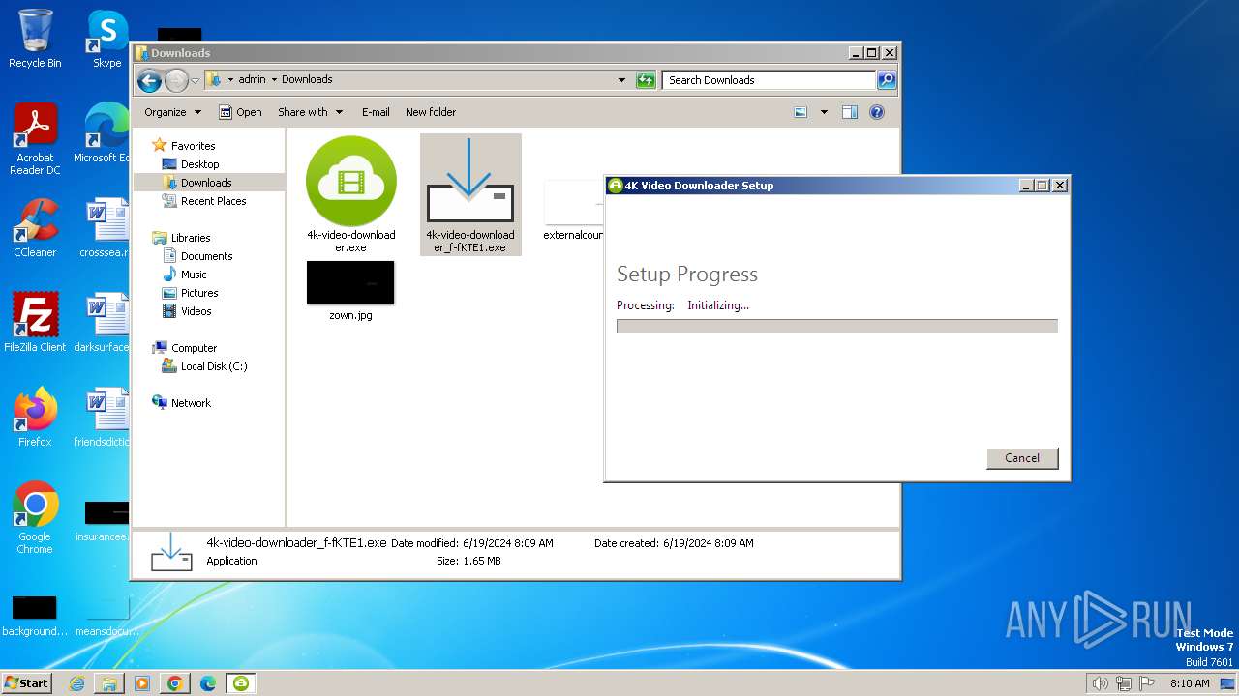Open Windows Media Player taskbar icon

pyautogui.click(x=142, y=683)
